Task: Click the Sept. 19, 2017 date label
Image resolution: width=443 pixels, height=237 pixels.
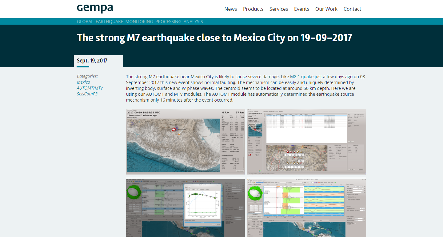Action: click(x=92, y=61)
